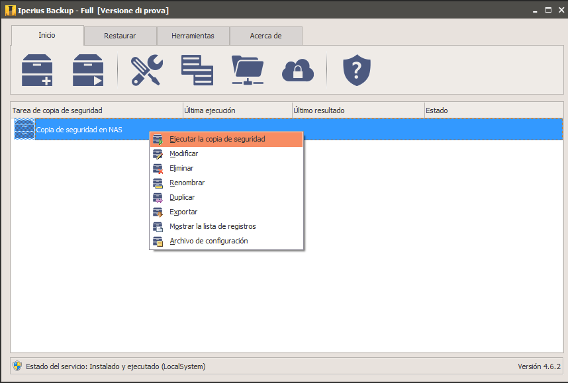Choose Duplicar in the context menu
The width and height of the screenshot is (568, 383).
226,197
